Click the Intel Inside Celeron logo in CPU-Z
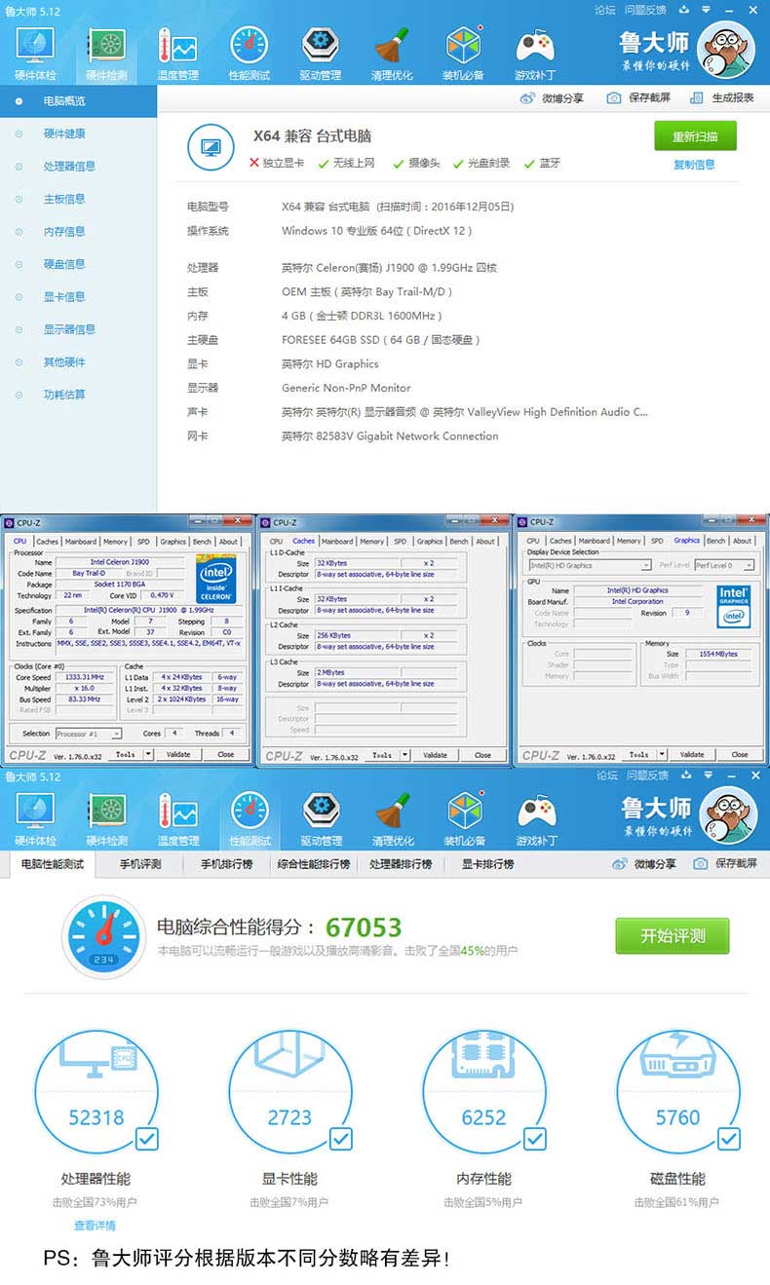Viewport: 770px width, 1285px height. [215, 579]
